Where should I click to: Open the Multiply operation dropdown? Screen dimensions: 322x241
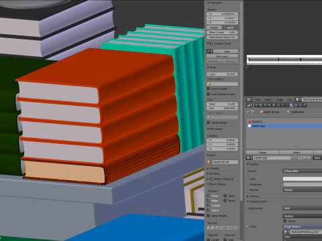[303, 216]
